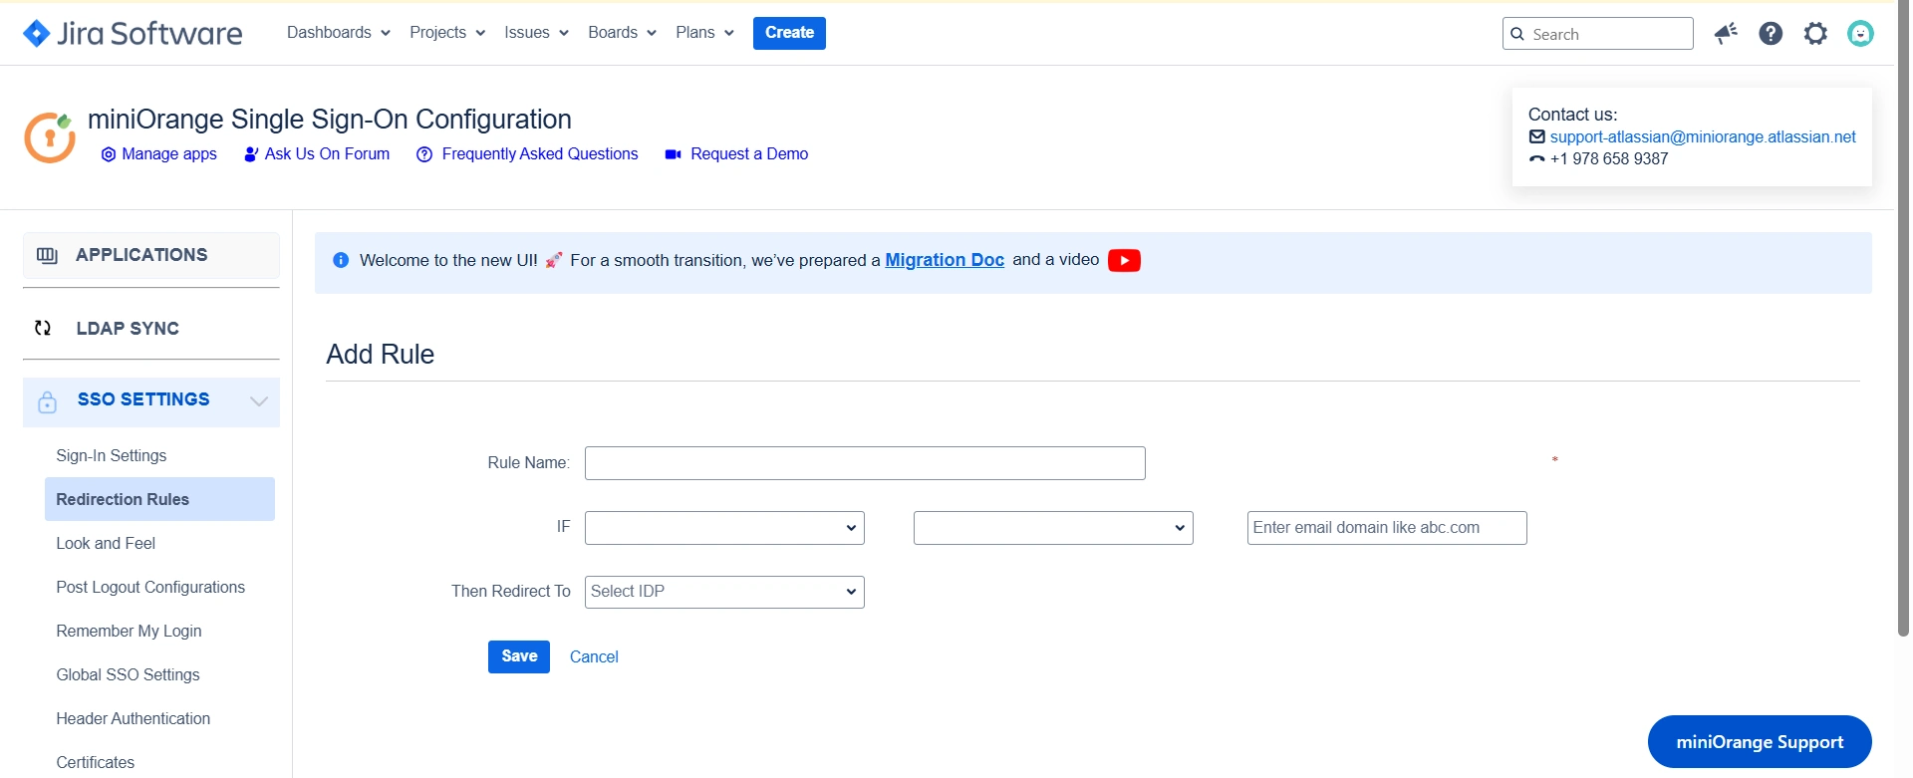Image resolution: width=1913 pixels, height=778 pixels.
Task: Open the Boards menu
Action: pos(622,33)
